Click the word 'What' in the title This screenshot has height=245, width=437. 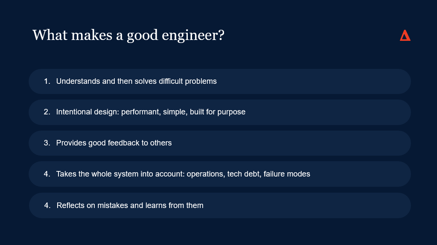(x=50, y=35)
